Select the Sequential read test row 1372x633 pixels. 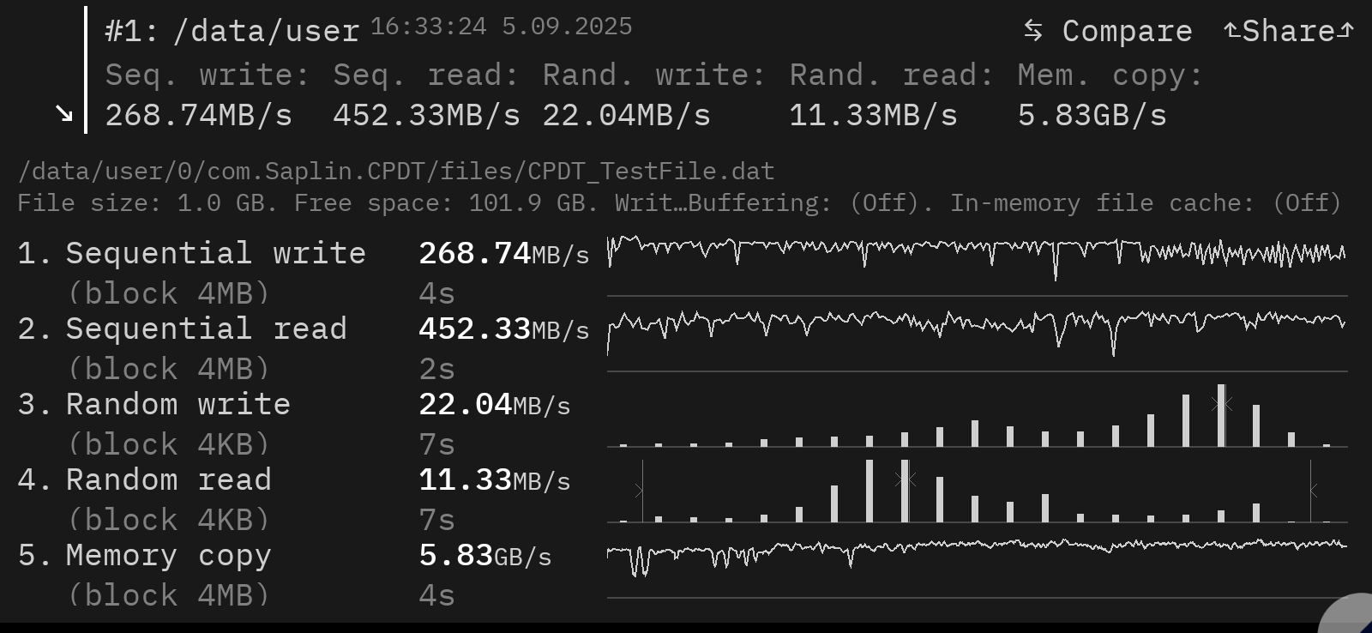[x=683, y=348]
